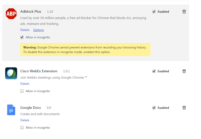Uncheck Enabled for Cisco WebEx Extension

pos(154,71)
